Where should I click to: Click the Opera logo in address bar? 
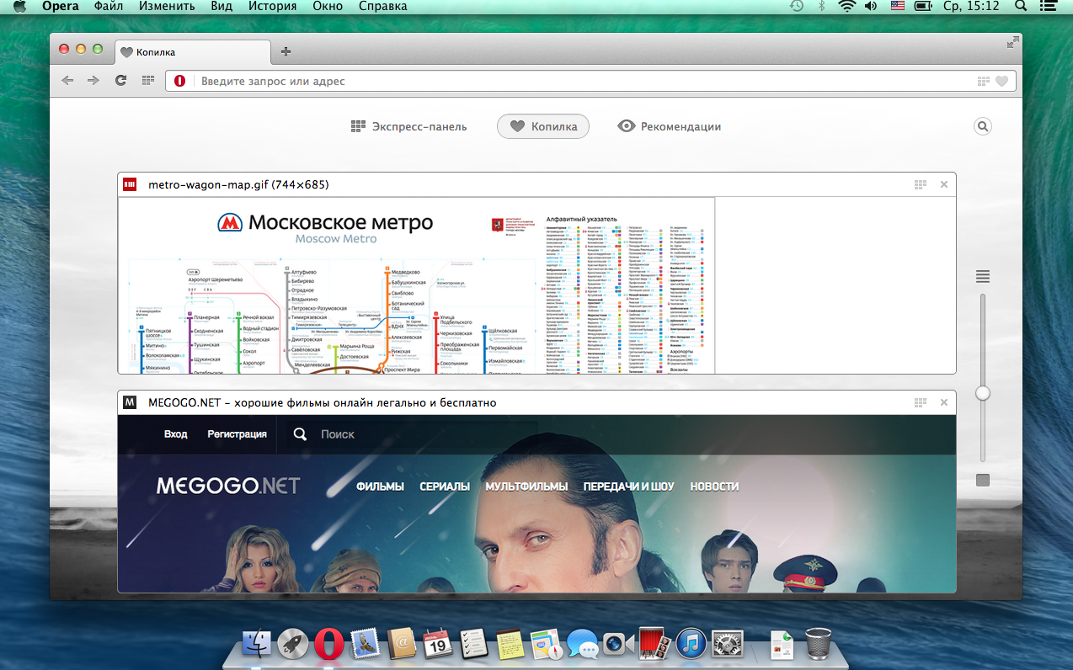pyautogui.click(x=179, y=81)
